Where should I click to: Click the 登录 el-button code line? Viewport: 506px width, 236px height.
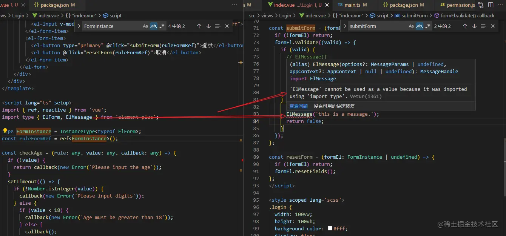click(x=137, y=46)
